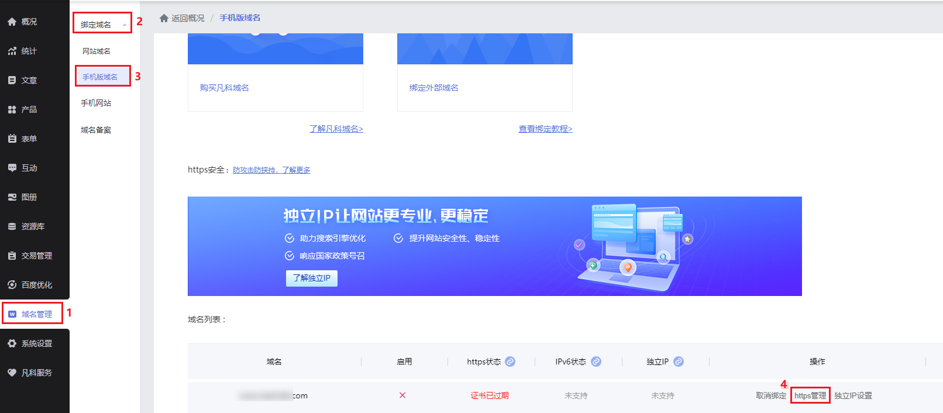The width and height of the screenshot is (943, 413).
Task: Collapse the 绑定域名 menu arrow
Action: tap(125, 25)
